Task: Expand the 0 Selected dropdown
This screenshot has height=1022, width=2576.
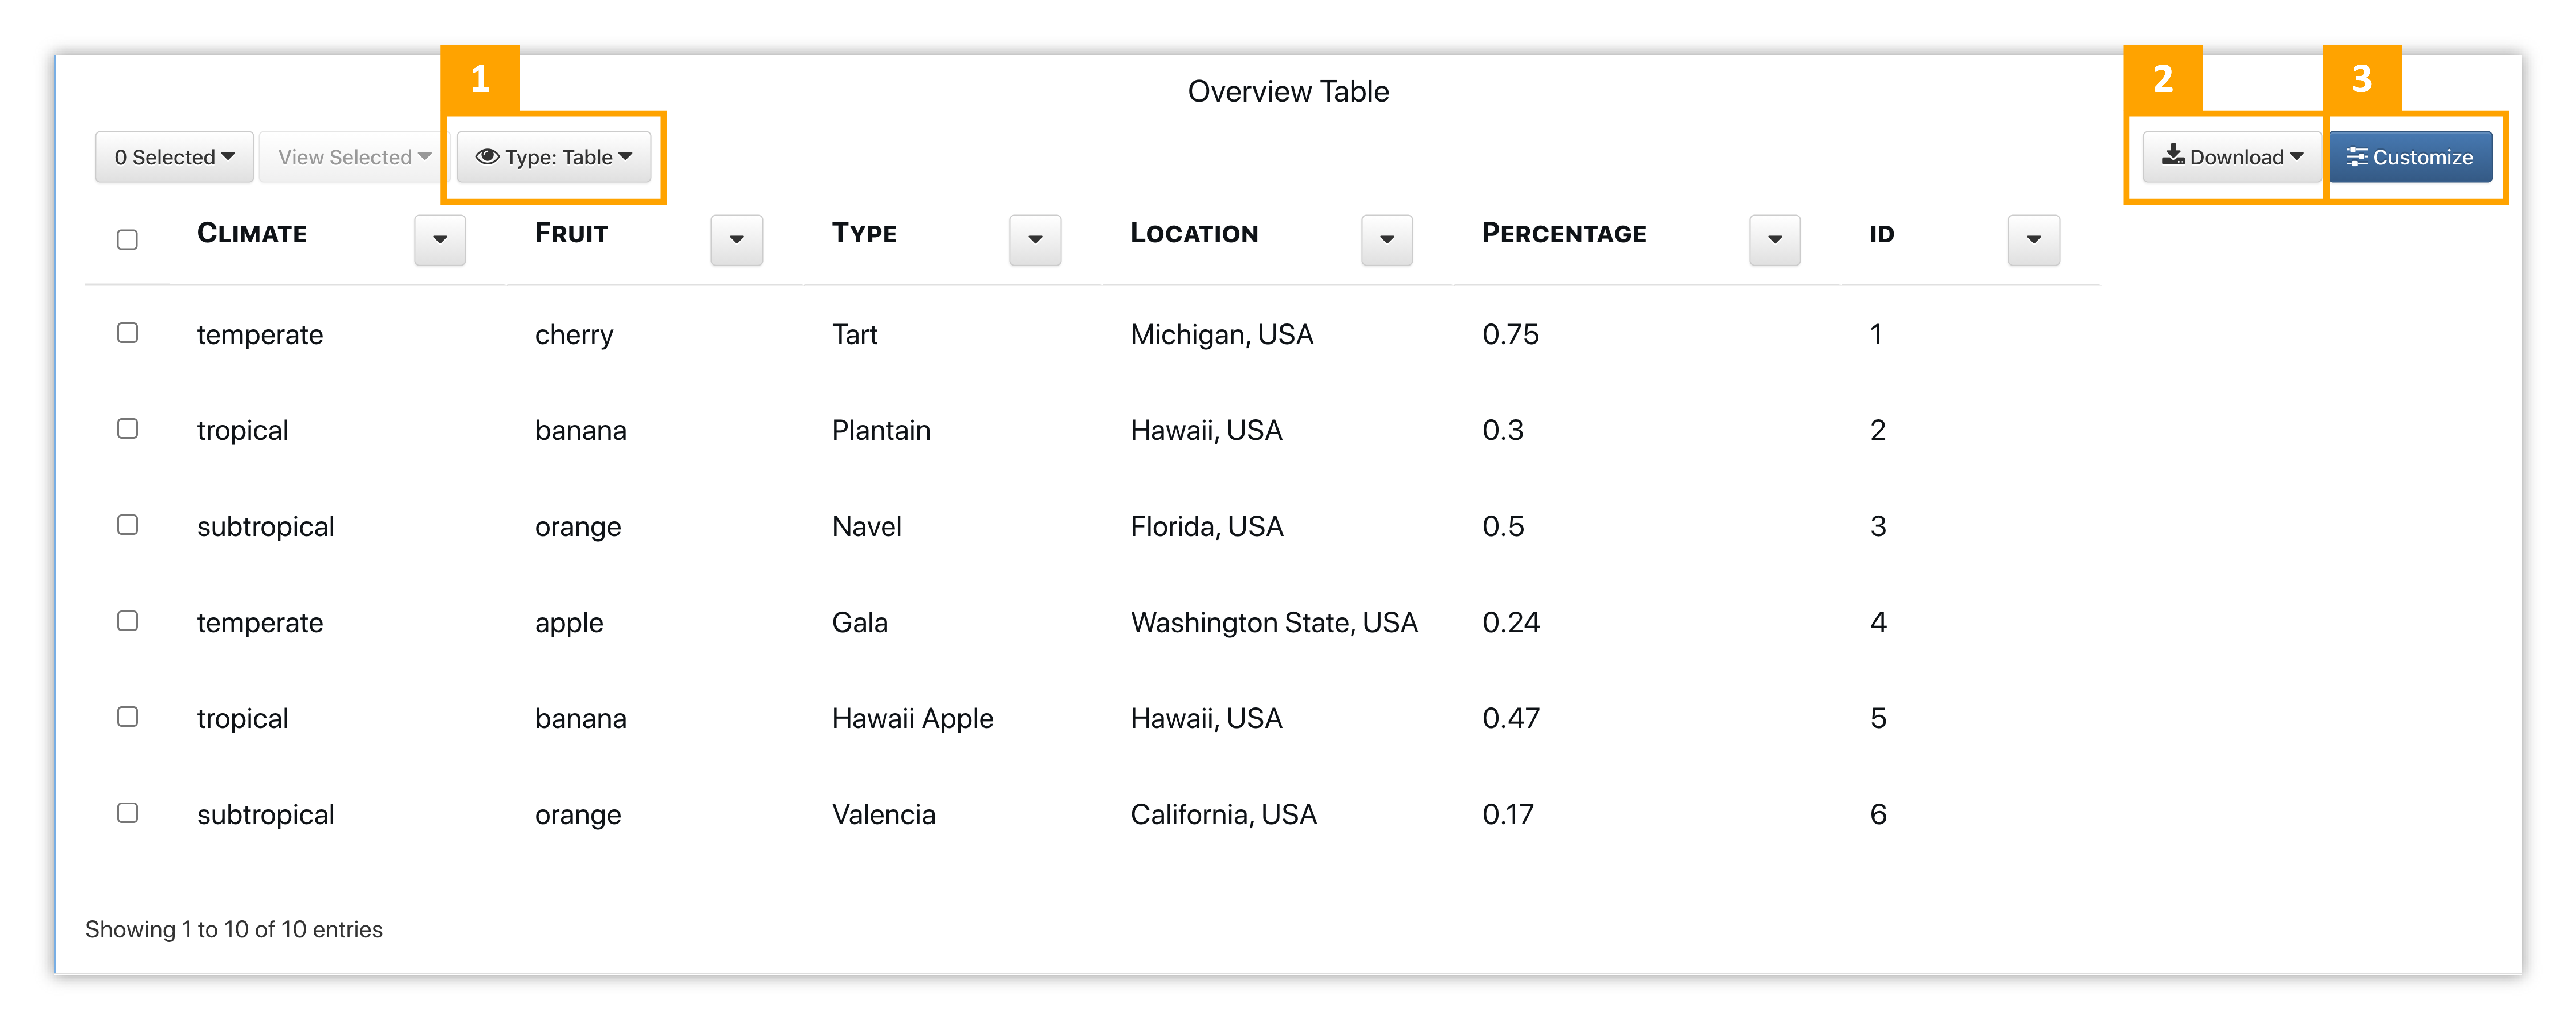Action: [x=174, y=157]
